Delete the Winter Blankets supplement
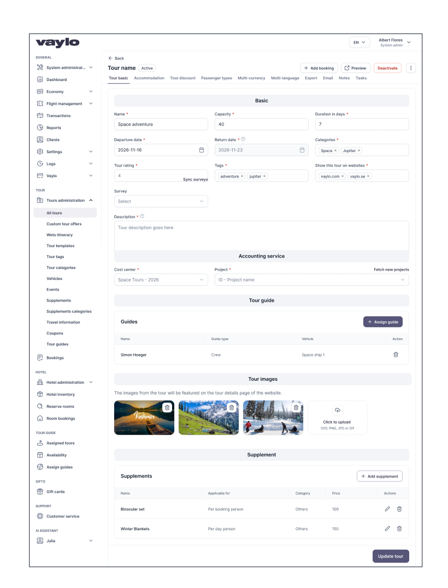Screen dimensions: 448x588 (x=399, y=528)
